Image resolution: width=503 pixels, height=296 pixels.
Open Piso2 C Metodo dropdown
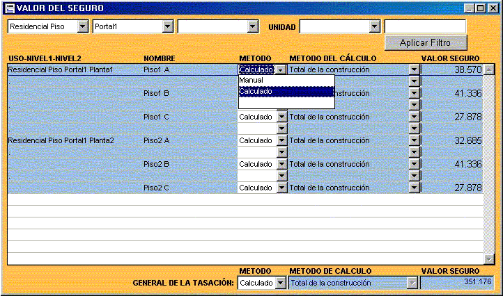click(281, 188)
